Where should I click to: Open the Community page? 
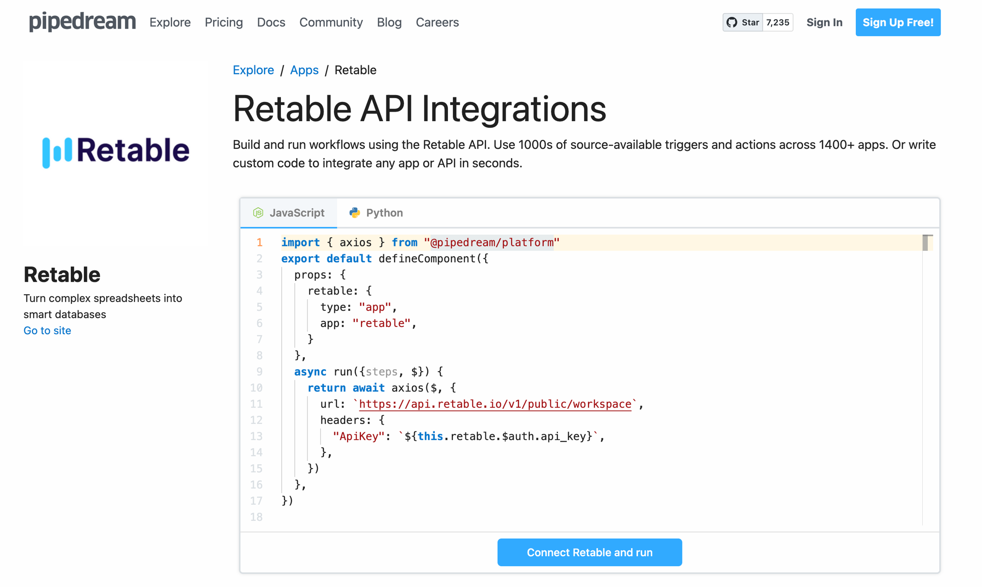point(331,23)
